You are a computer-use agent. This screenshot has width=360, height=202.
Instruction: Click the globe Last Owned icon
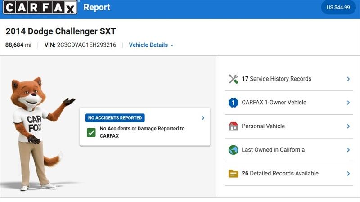(233, 150)
